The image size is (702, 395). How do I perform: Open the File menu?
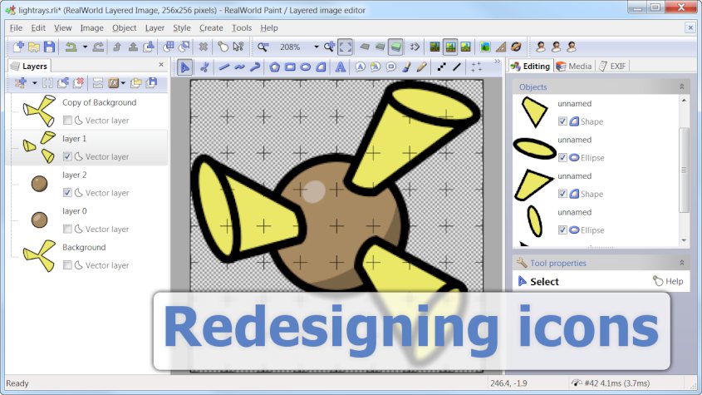(x=16, y=27)
